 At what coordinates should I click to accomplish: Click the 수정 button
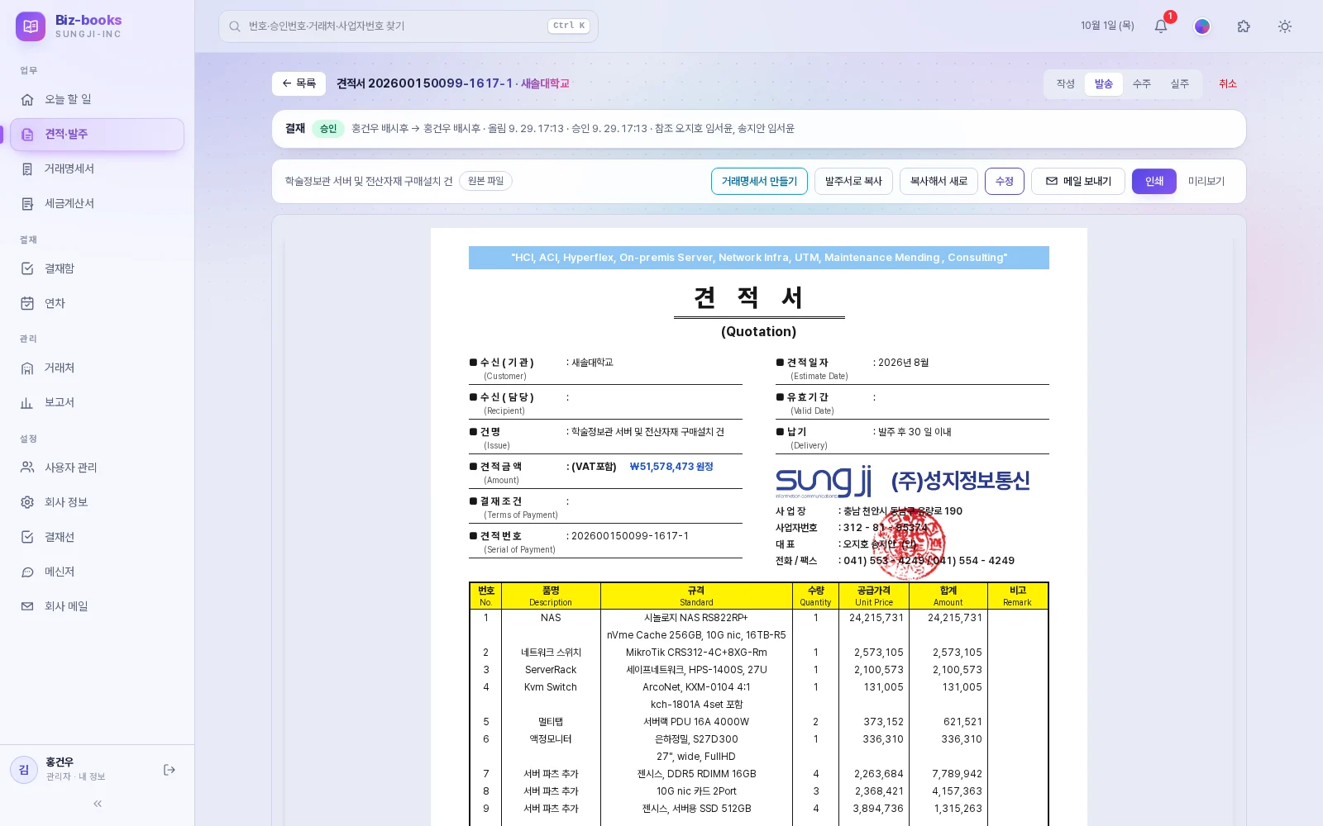click(x=1005, y=182)
